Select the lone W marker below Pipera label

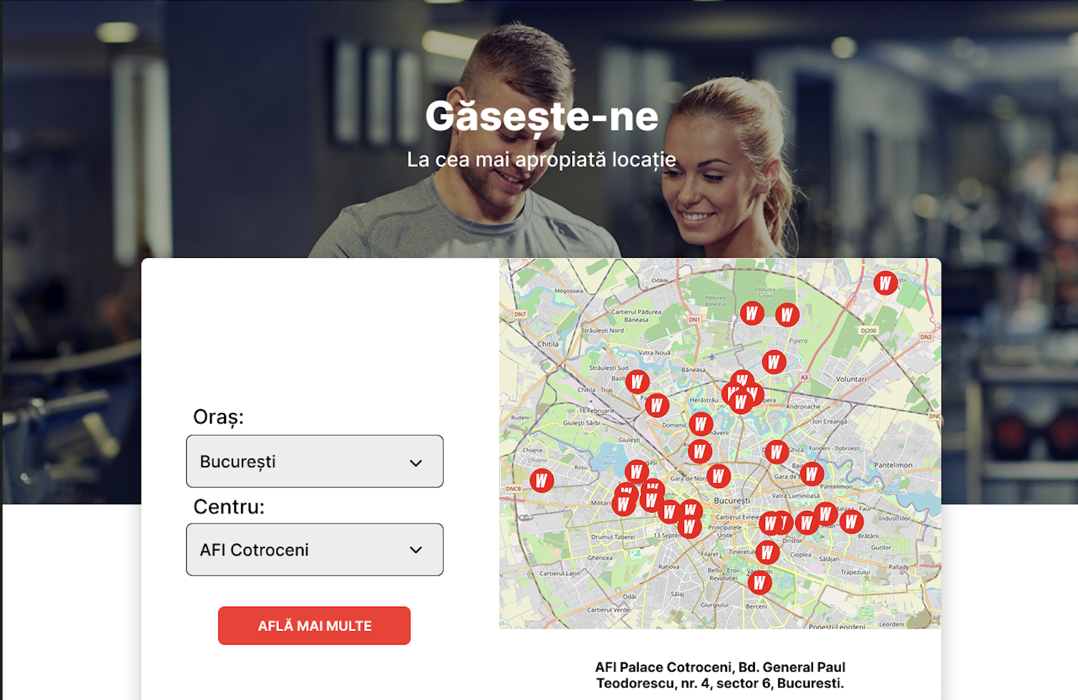774,362
